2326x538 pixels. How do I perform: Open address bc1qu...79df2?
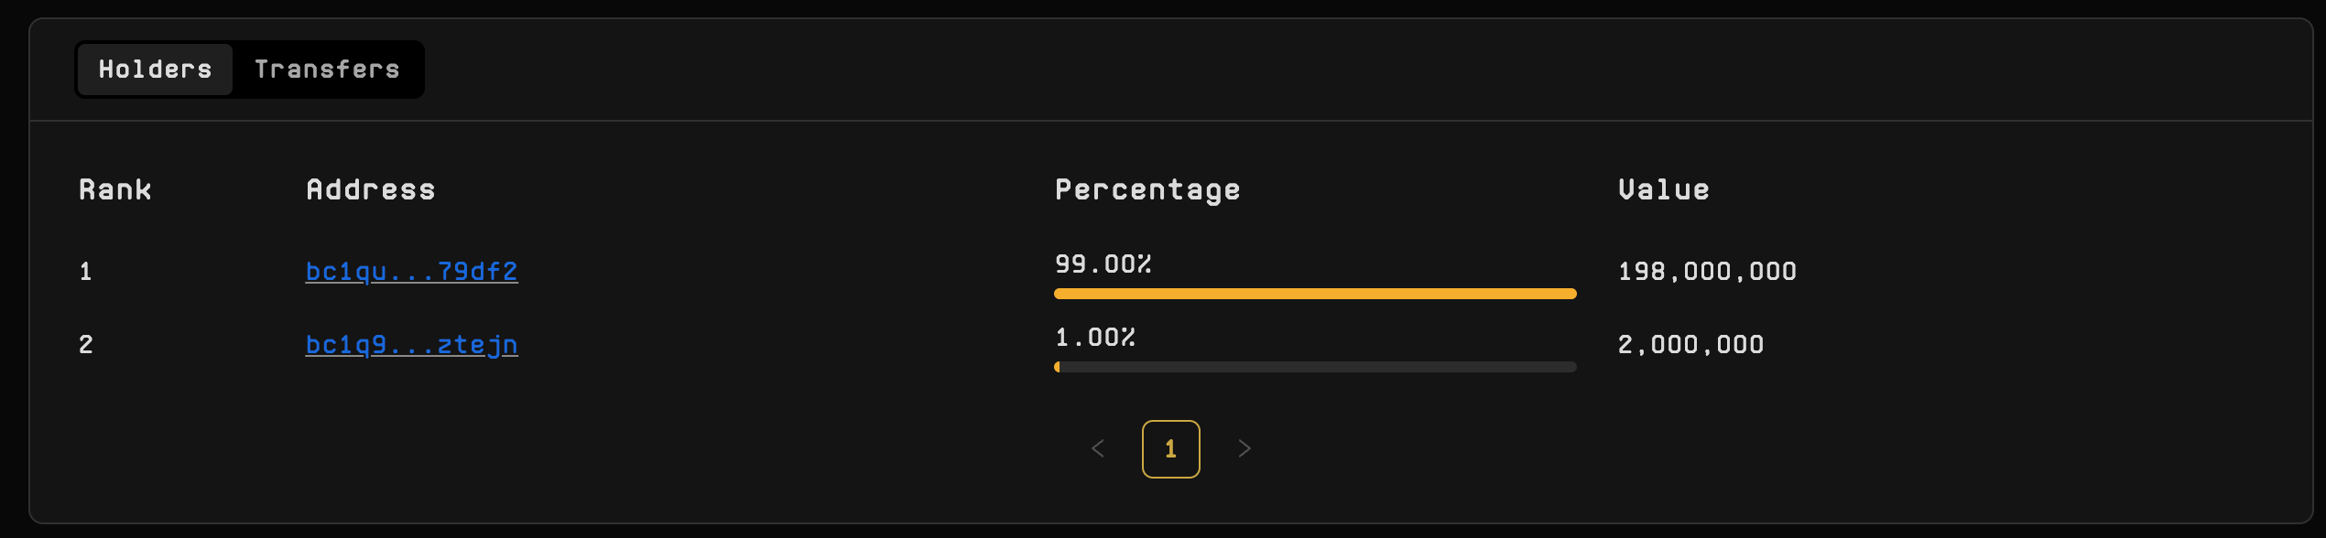pos(411,272)
